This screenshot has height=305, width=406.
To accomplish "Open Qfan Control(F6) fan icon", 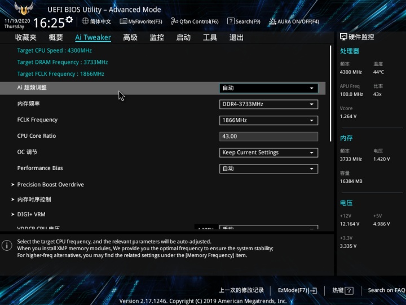I will click(x=174, y=21).
